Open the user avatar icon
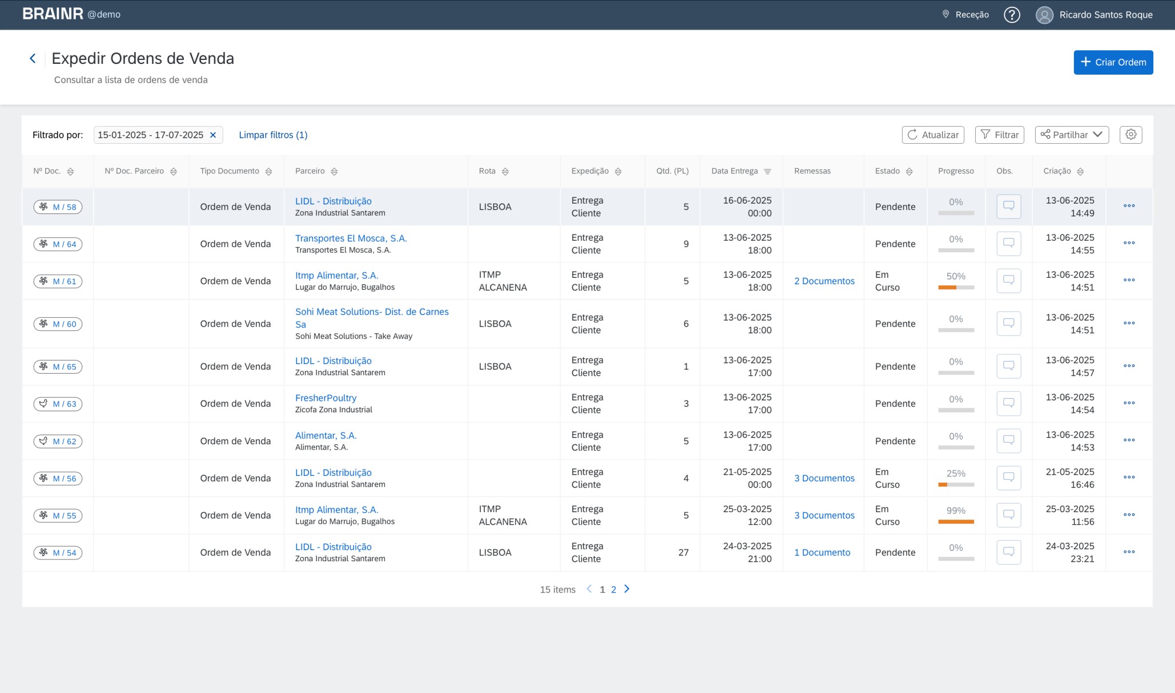The image size is (1175, 693). click(x=1044, y=15)
